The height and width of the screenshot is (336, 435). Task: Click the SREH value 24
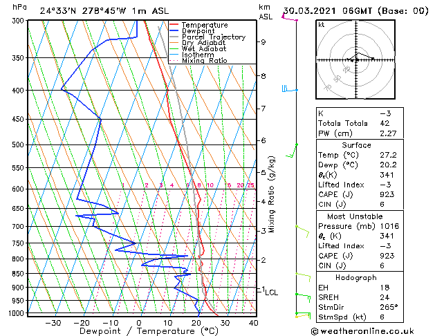385,297
